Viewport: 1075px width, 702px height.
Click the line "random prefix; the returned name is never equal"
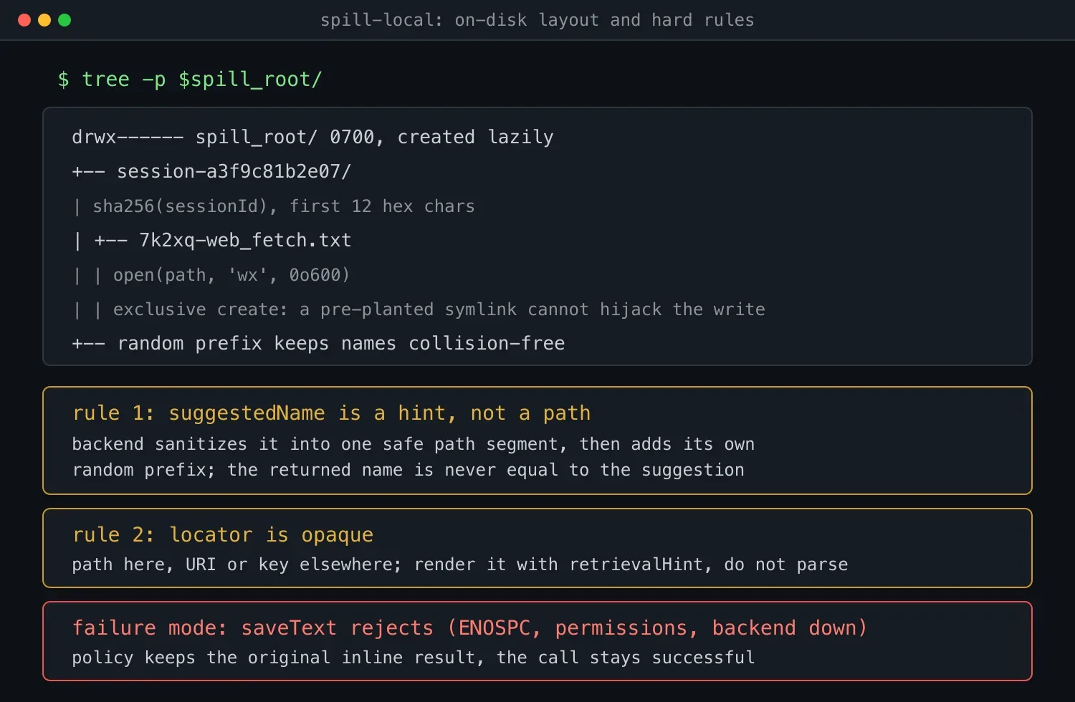pyautogui.click(x=408, y=470)
